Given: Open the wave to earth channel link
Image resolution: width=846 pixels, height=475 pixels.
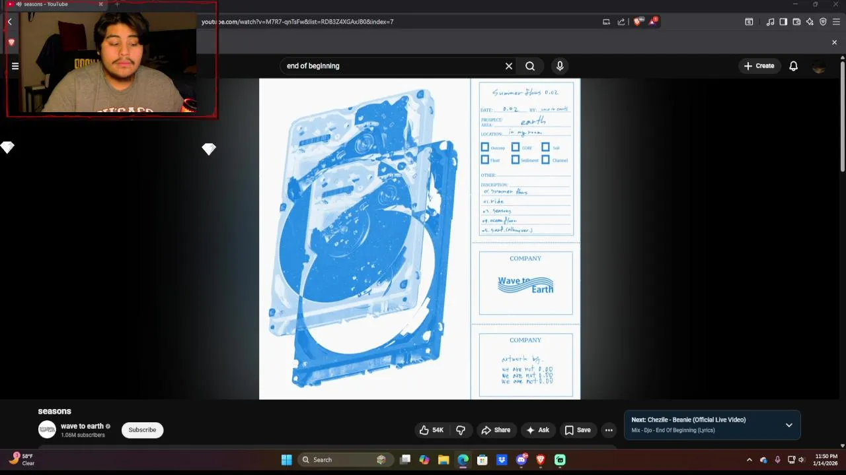Looking at the screenshot, I should pos(82,426).
